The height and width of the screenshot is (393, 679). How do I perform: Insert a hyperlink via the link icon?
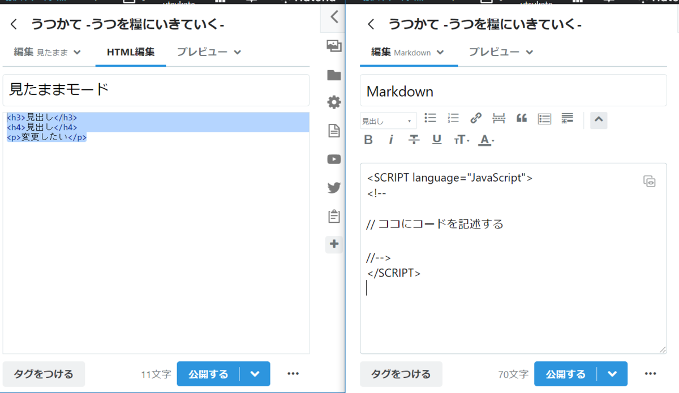click(x=476, y=118)
